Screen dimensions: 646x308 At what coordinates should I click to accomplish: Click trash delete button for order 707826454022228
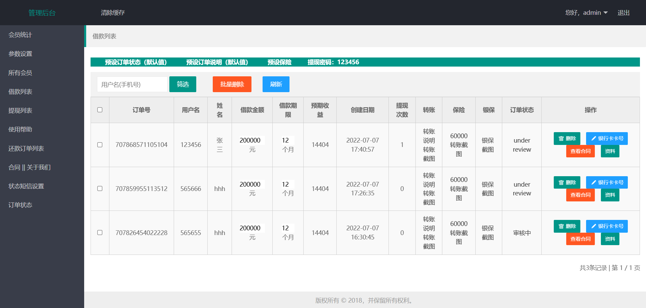click(567, 226)
